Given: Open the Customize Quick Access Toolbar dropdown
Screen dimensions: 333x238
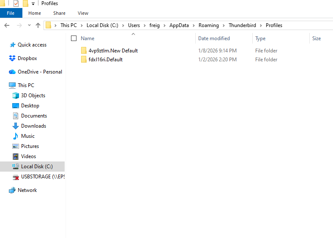Looking at the screenshot, I should click(33, 4).
